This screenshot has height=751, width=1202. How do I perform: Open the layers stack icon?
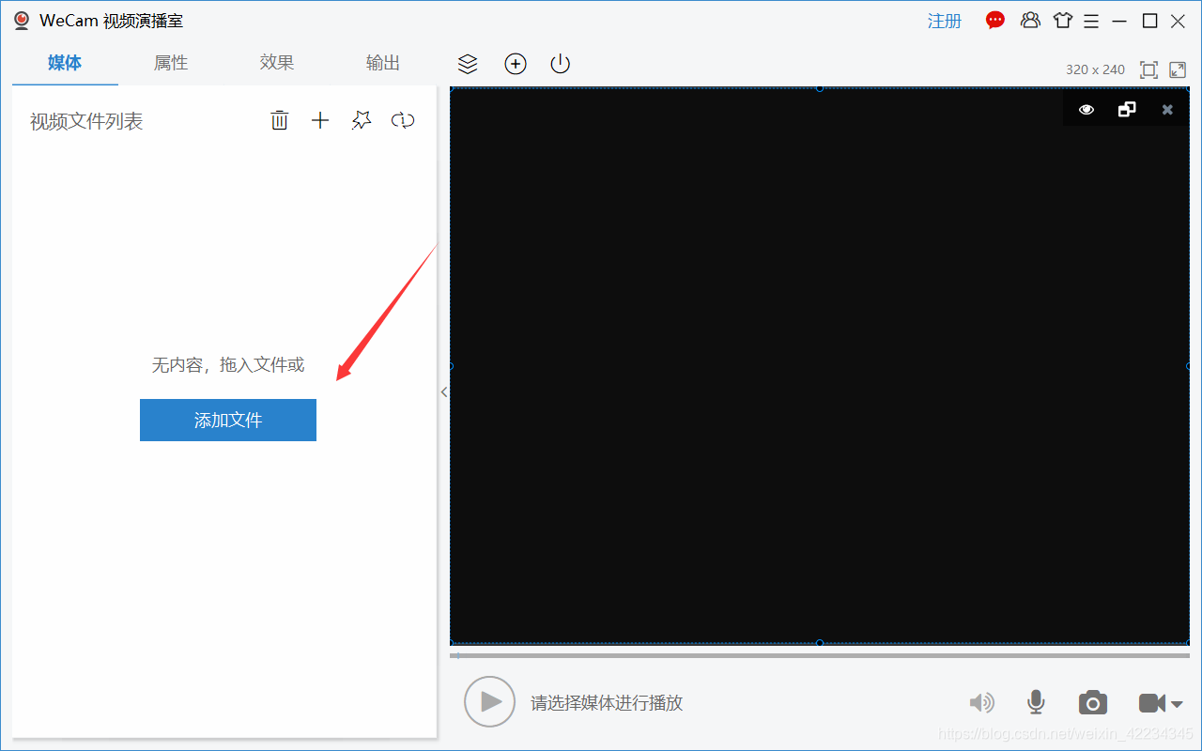[x=468, y=64]
